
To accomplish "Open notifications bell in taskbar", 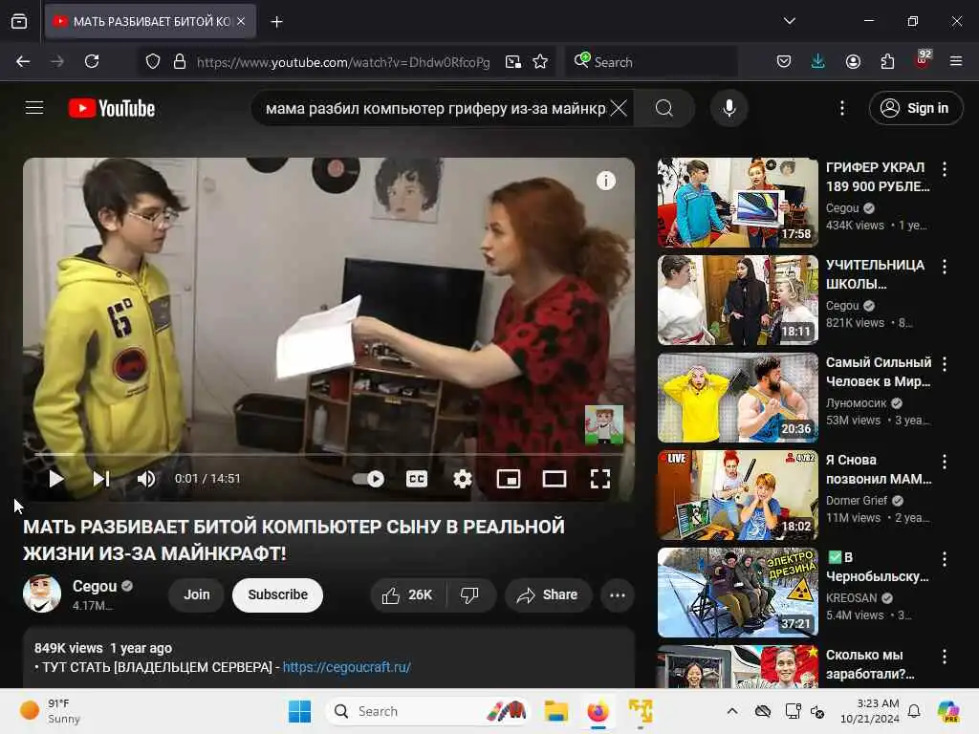I will [914, 711].
